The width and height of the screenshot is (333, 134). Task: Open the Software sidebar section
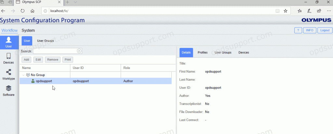coord(9,91)
